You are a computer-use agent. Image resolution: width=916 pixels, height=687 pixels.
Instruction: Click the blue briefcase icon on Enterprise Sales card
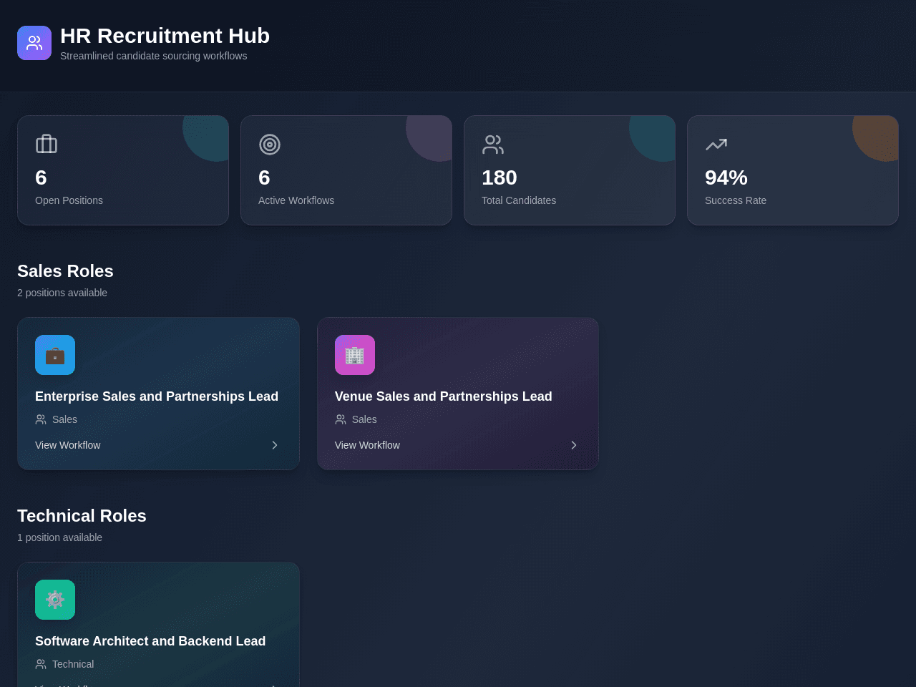pyautogui.click(x=55, y=355)
